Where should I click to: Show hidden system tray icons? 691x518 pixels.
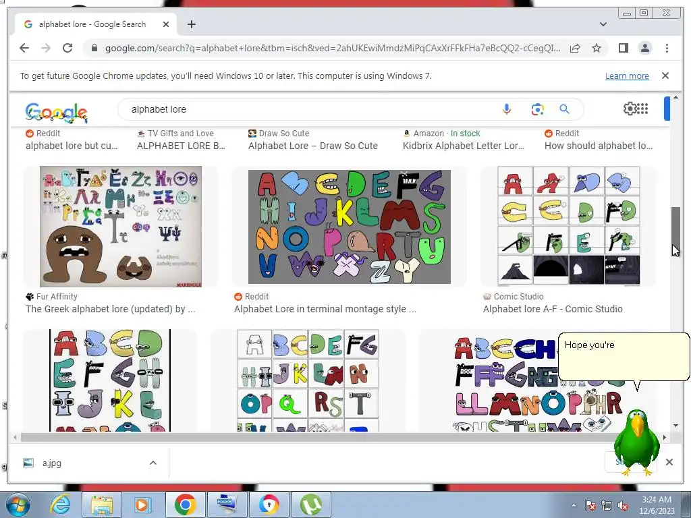[574, 505]
